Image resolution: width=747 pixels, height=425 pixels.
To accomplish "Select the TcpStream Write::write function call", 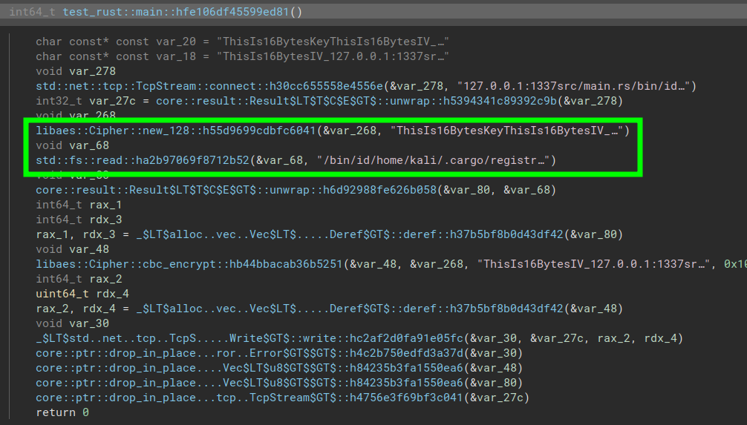I will (x=249, y=338).
